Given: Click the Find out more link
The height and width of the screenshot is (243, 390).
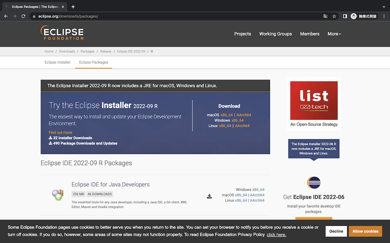Looking at the screenshot, I should coord(60,133).
